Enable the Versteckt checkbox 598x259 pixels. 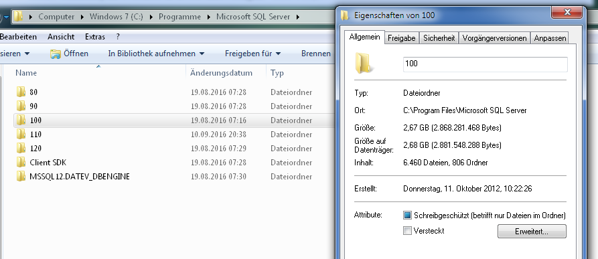tap(408, 230)
